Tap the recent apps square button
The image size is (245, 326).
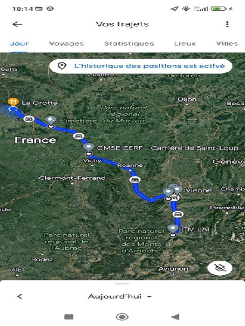pos(69,317)
